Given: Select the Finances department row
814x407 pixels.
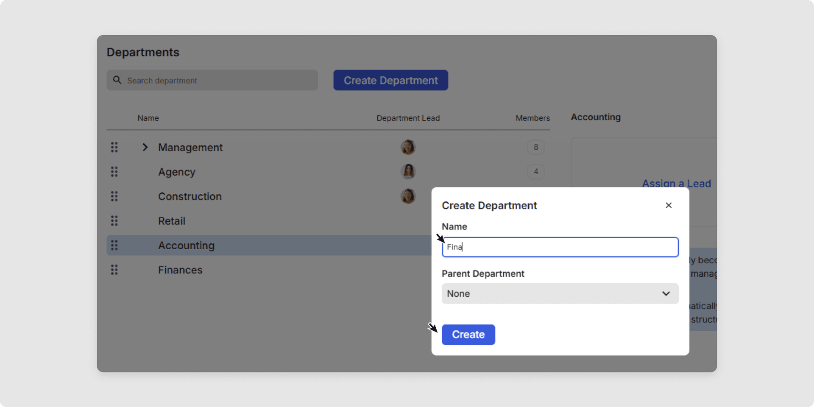Looking at the screenshot, I should coord(180,270).
